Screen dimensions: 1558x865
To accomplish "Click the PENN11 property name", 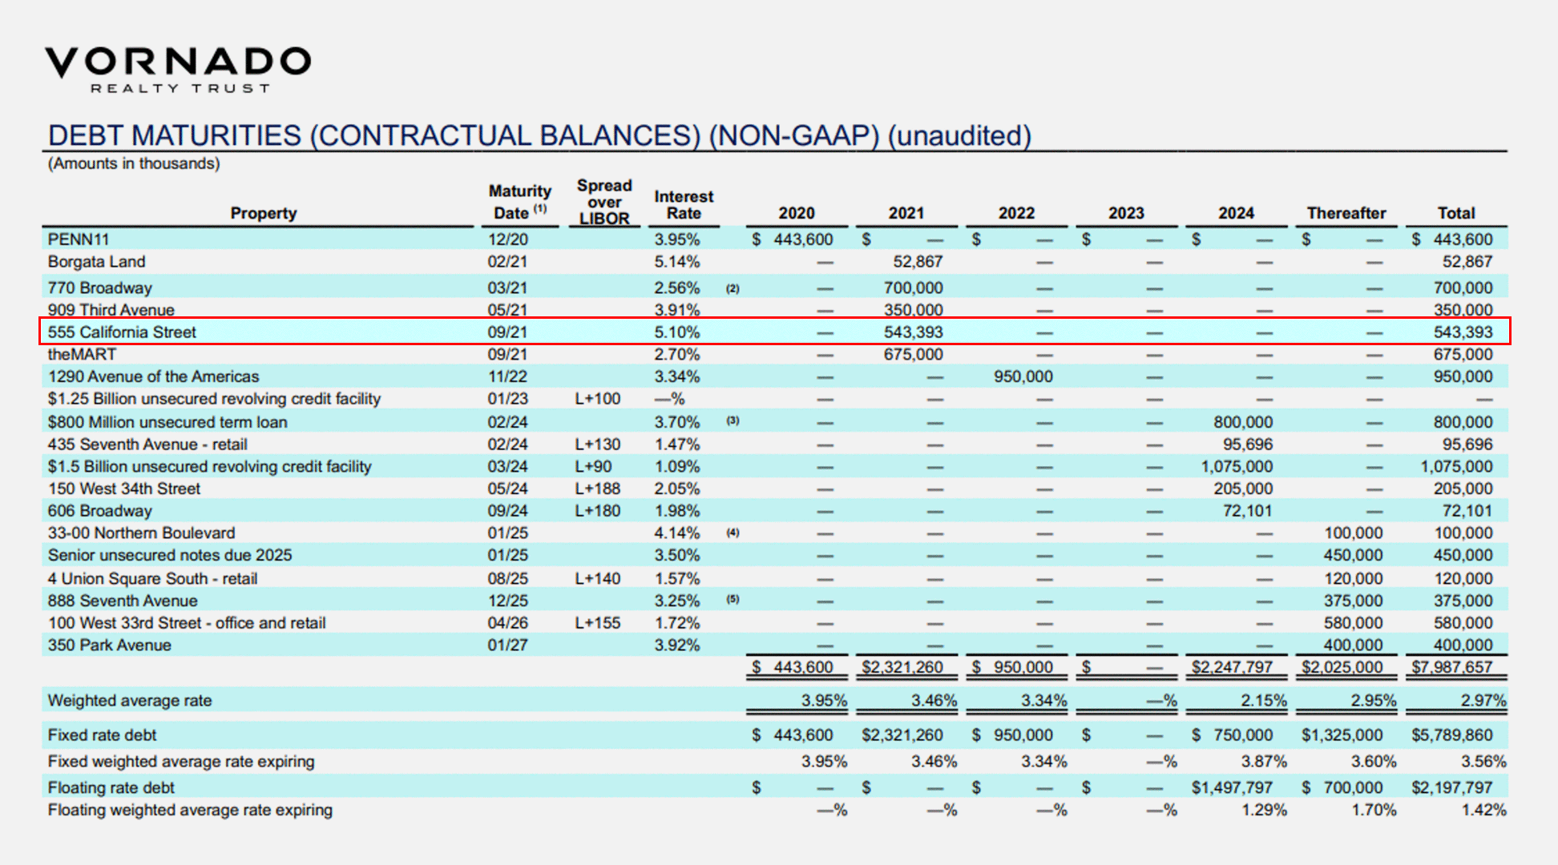I will coord(79,239).
